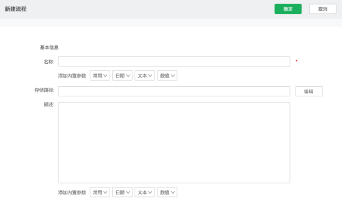Focus the 存储路径 storage path field
The image size is (342, 201).
pos(174,91)
